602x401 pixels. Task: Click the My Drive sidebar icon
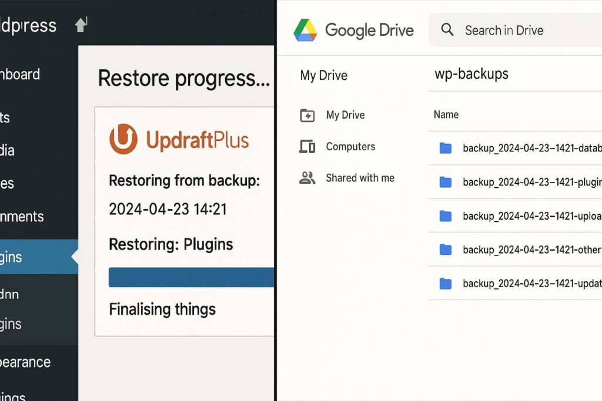pyautogui.click(x=307, y=115)
